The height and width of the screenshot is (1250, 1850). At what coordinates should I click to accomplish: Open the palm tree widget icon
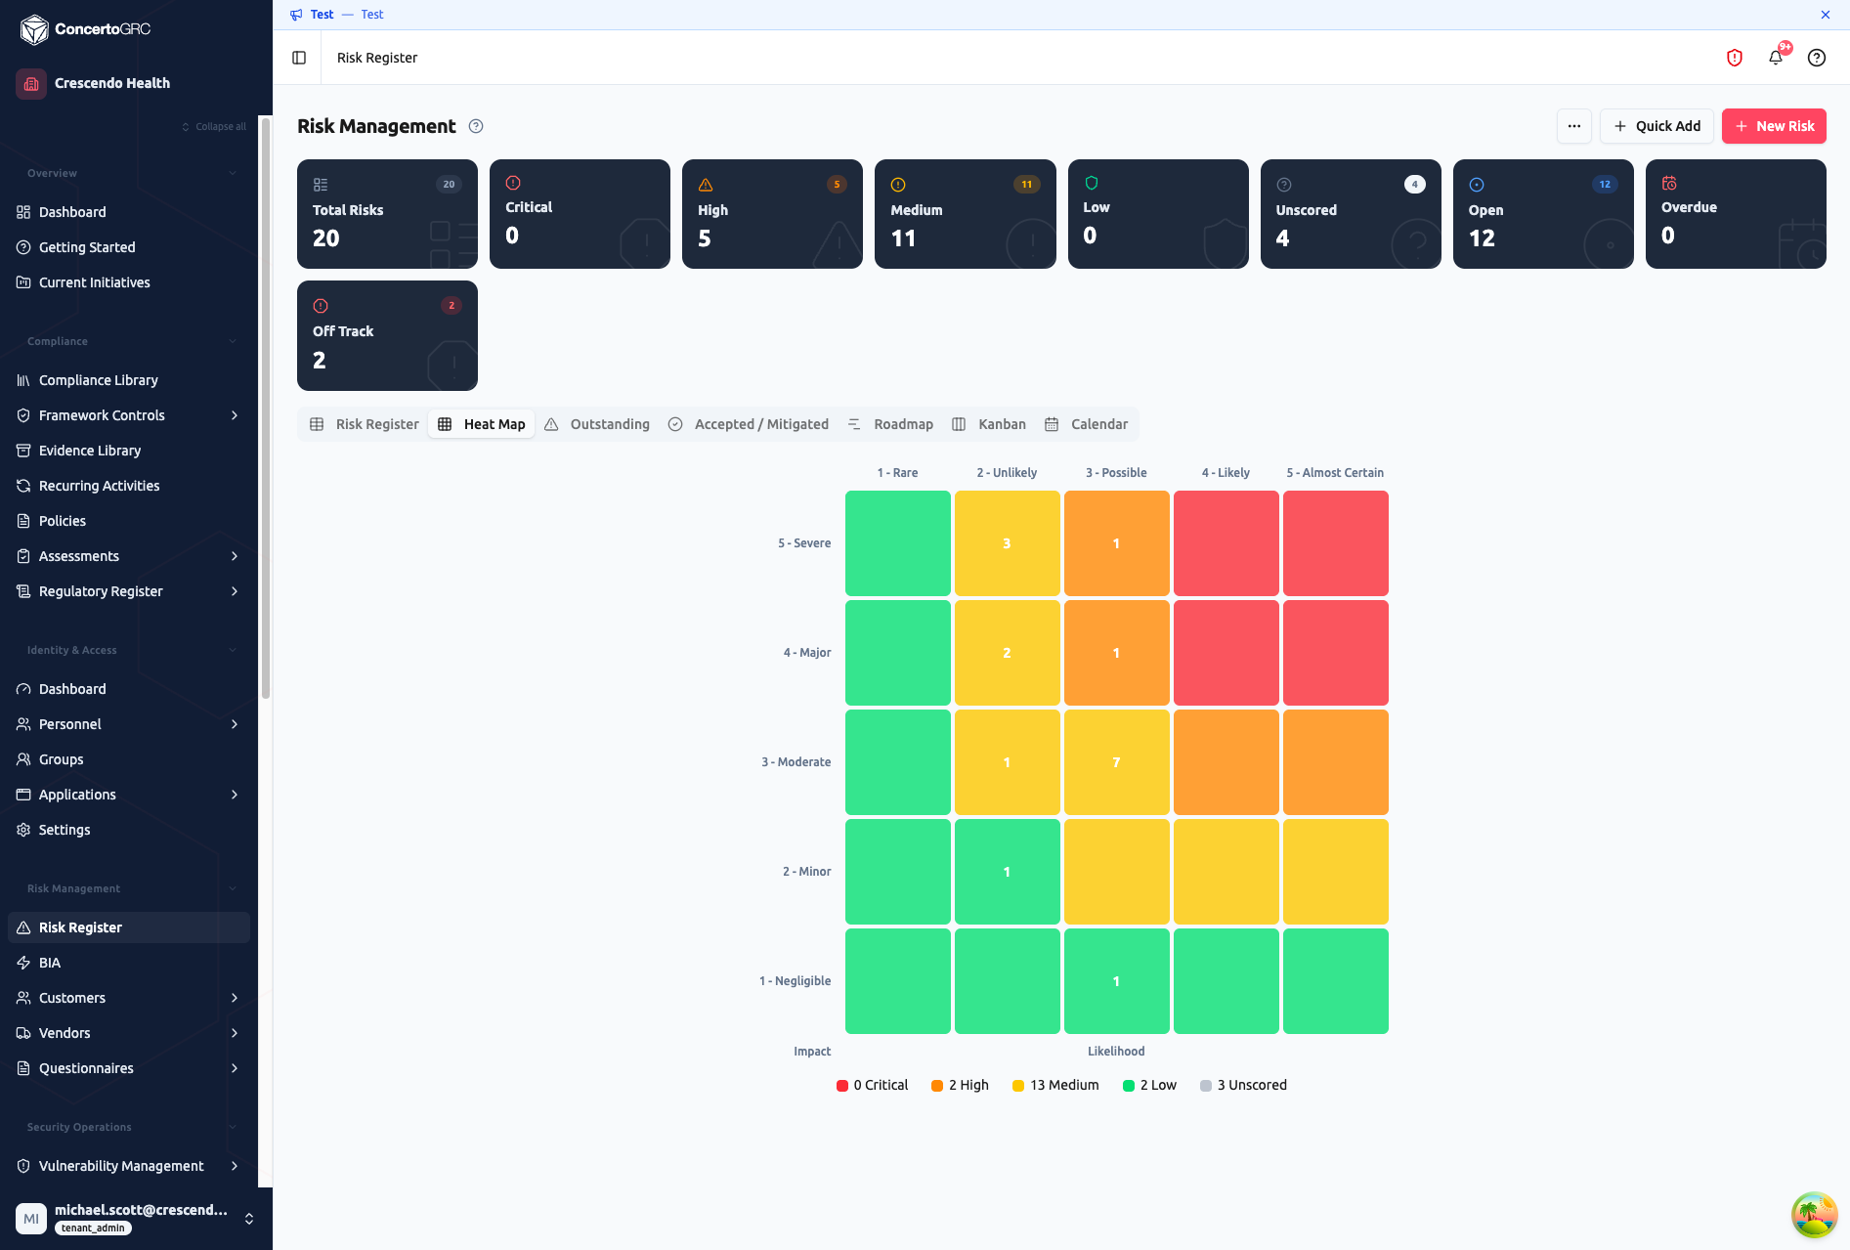(1814, 1215)
